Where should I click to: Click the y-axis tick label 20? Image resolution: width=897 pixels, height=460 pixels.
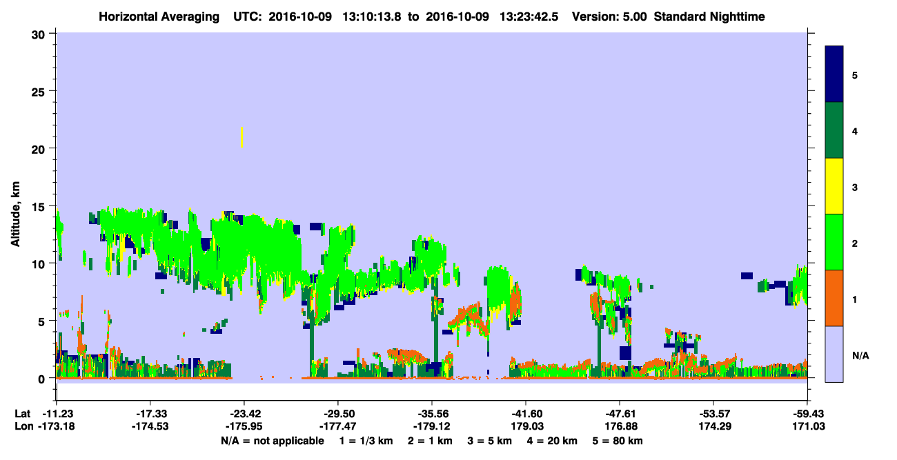point(39,149)
